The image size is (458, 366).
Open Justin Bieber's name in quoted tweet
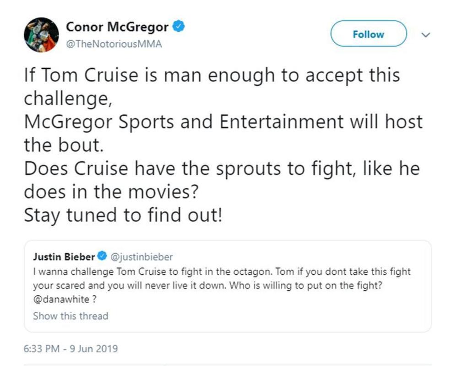coord(64,256)
